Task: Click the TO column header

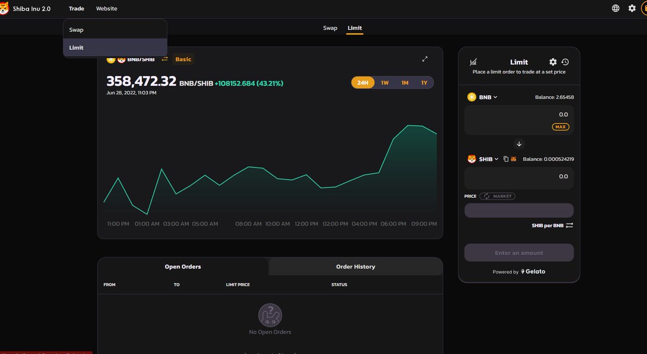Action: click(x=177, y=284)
